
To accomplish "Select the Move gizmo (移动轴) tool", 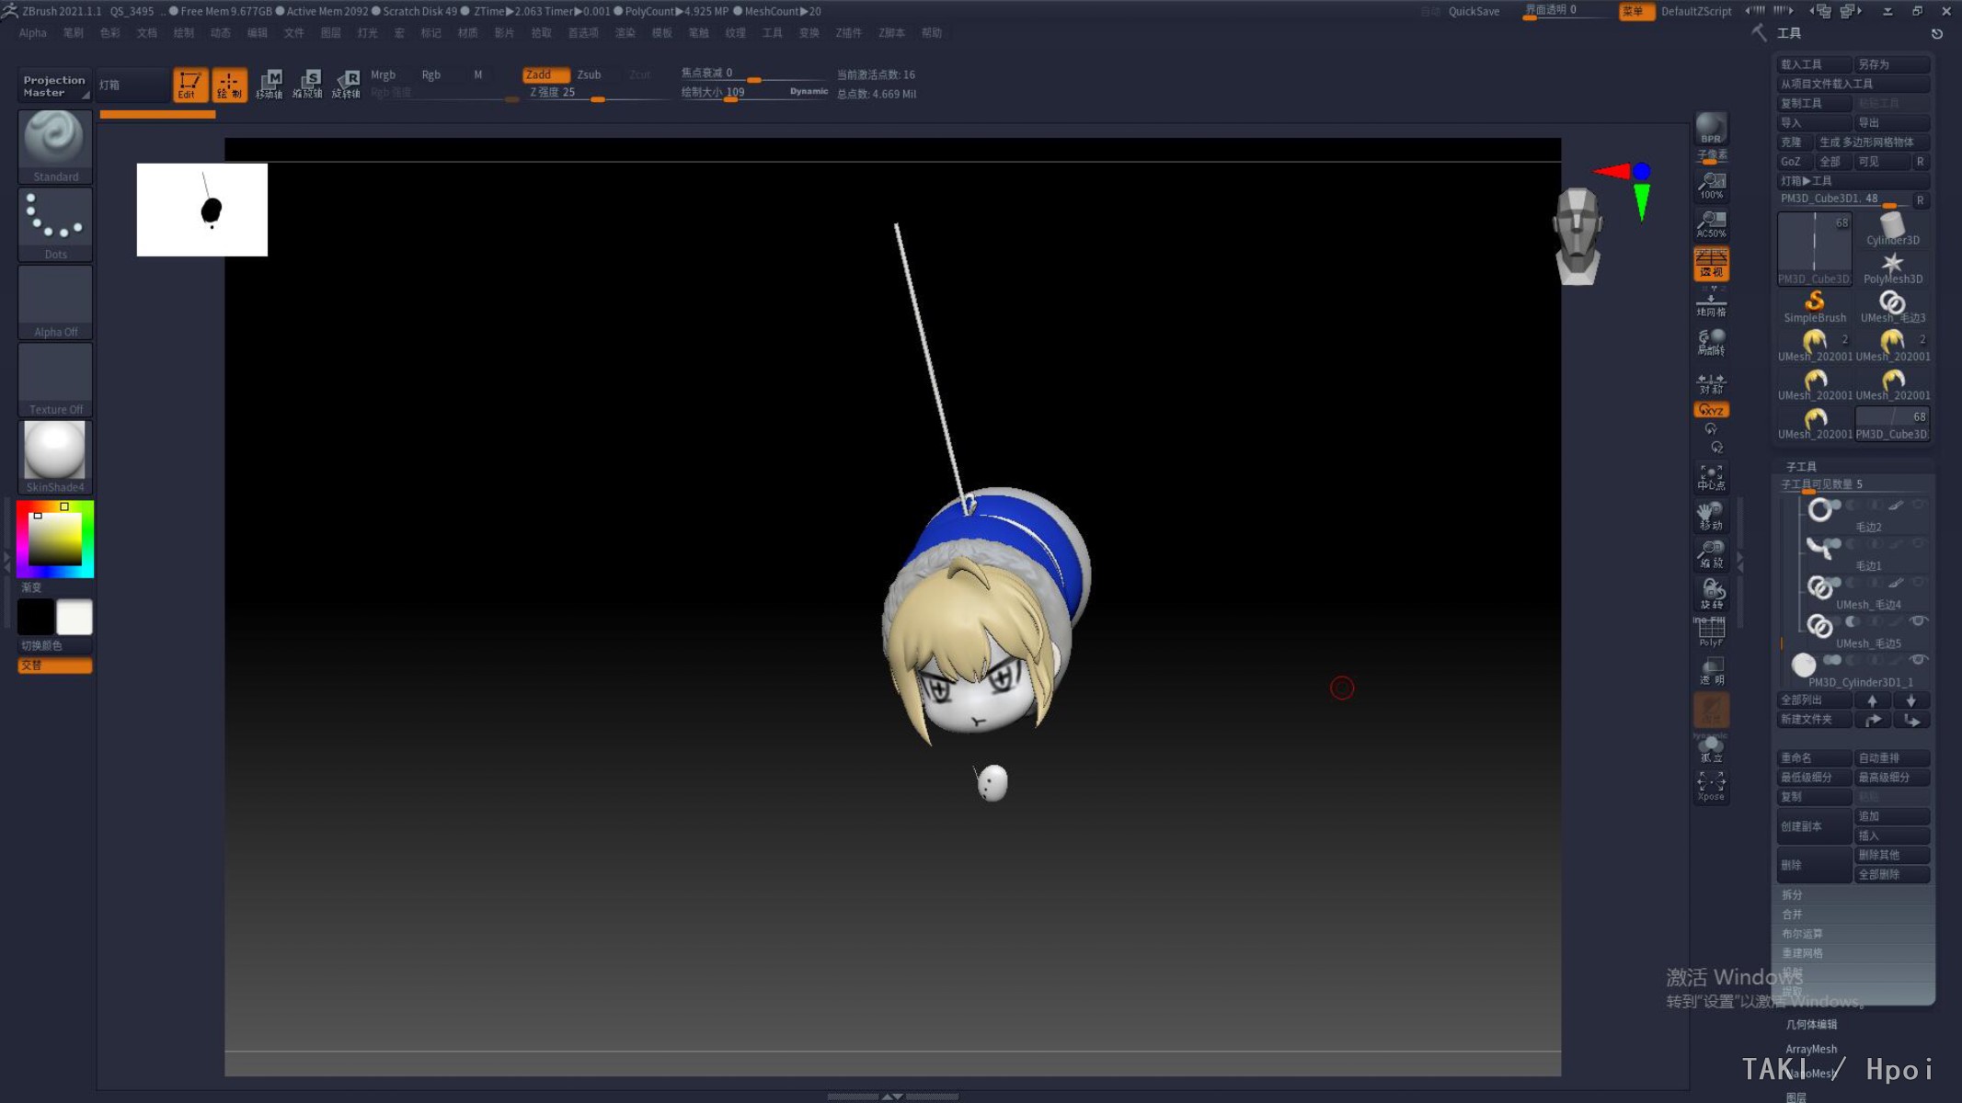I will click(x=269, y=85).
